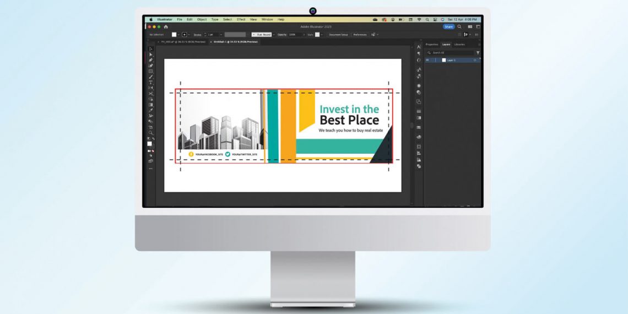Swap fill and stroke arrow icon
Image resolution: width=628 pixels, height=314 pixels.
point(153,139)
